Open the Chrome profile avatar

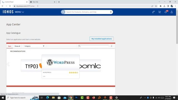(172, 6)
